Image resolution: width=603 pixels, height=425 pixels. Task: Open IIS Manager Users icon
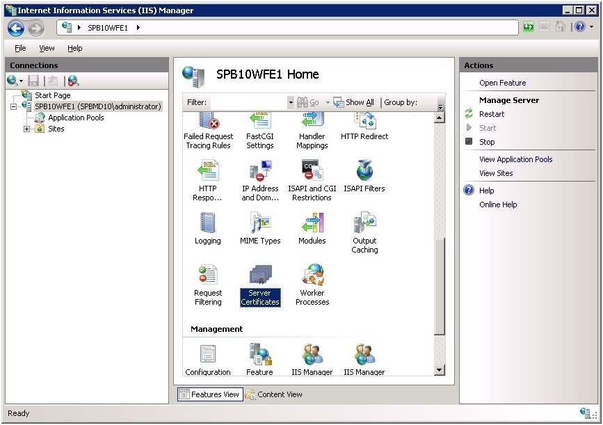tap(364, 359)
